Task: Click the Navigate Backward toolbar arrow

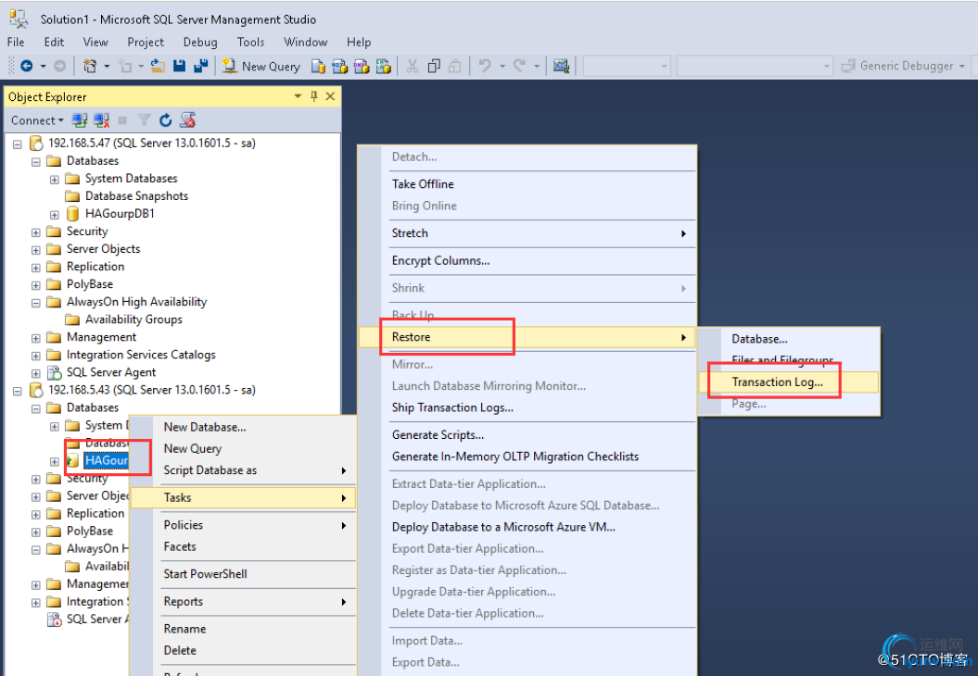Action: tap(27, 66)
